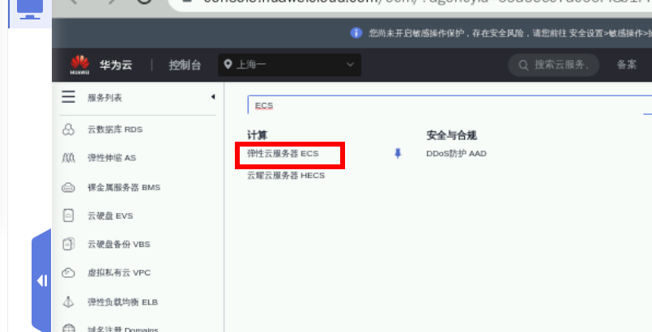The image size is (652, 332).
Task: Open 云数据库 RDS in the sidebar
Action: tap(115, 130)
